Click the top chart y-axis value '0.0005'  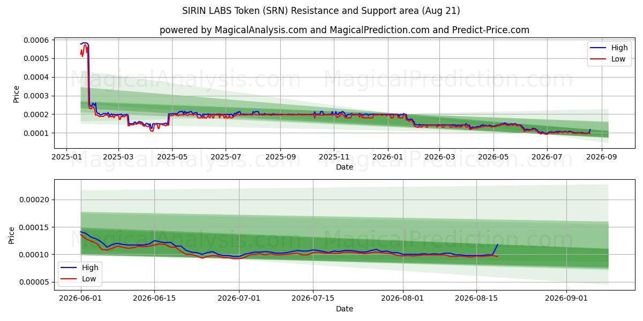[36, 58]
